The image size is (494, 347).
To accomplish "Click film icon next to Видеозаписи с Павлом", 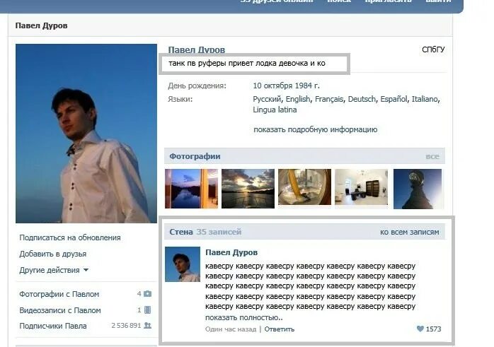I will coord(147,310).
